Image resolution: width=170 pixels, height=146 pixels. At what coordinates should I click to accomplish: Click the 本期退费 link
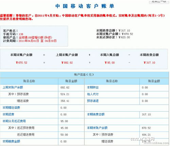8,114
